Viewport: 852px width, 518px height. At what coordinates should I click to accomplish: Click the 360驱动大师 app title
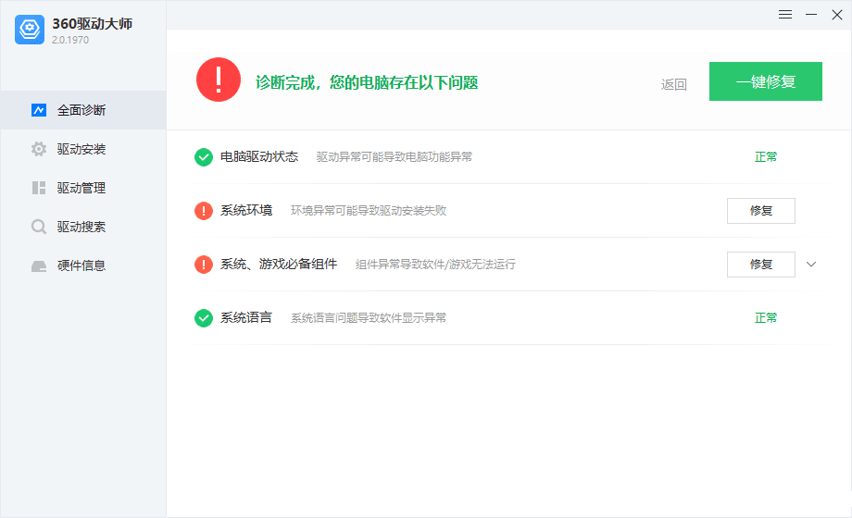(x=93, y=24)
